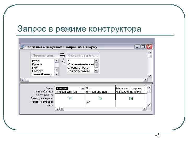Click the Личные данные table header
The height and width of the screenshot is (141, 188).
pos(45,56)
